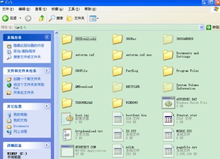Open My Documents (我的文档) link
The image size is (220, 159).
(x=20, y=120)
